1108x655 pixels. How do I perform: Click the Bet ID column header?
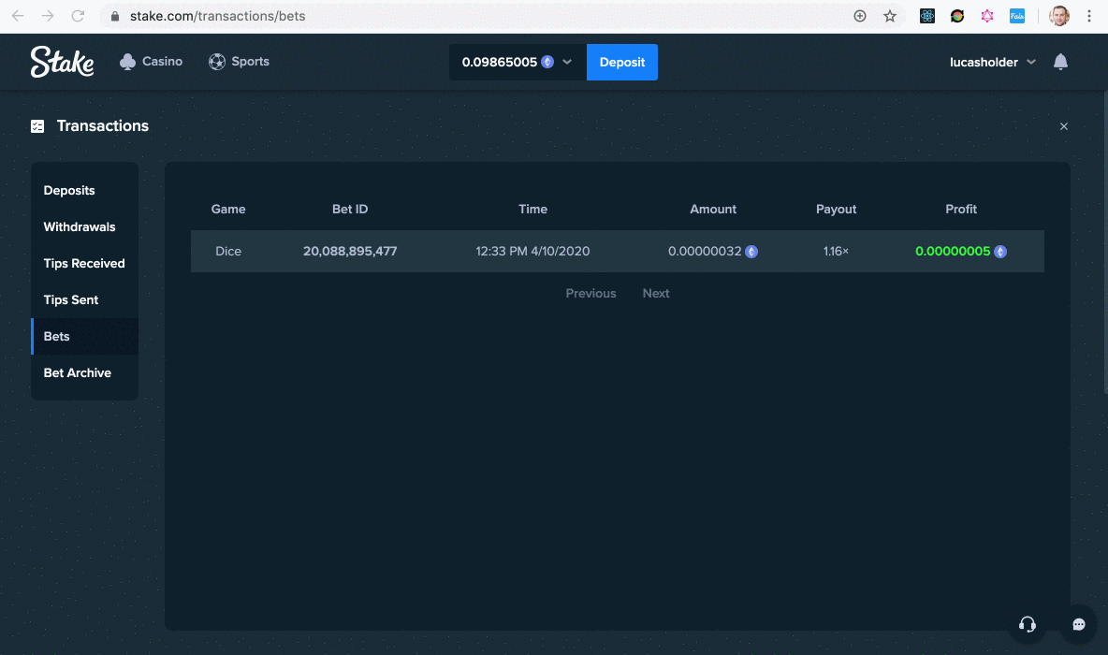tap(350, 210)
